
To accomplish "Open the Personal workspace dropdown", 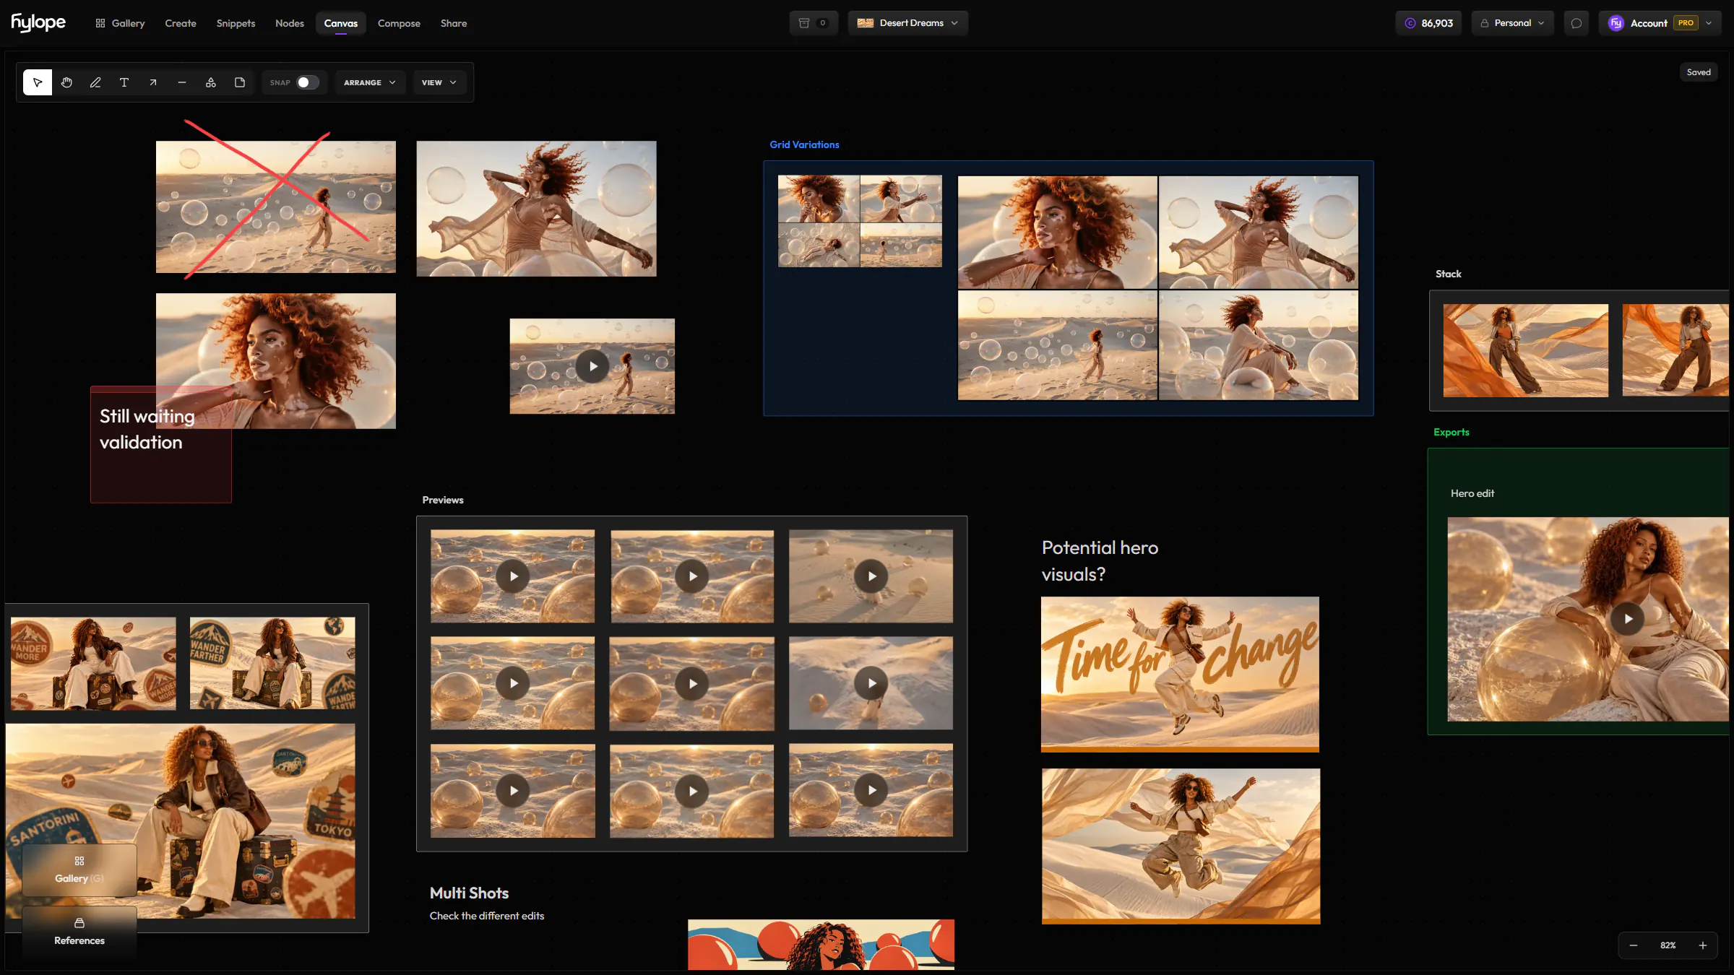I will tap(1513, 23).
